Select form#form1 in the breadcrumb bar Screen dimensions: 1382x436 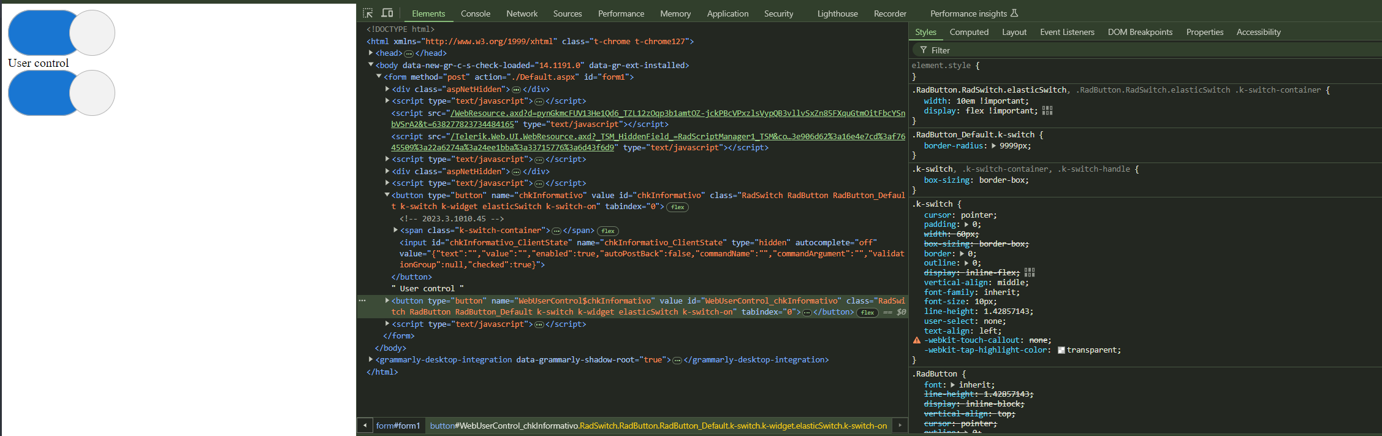pos(398,426)
